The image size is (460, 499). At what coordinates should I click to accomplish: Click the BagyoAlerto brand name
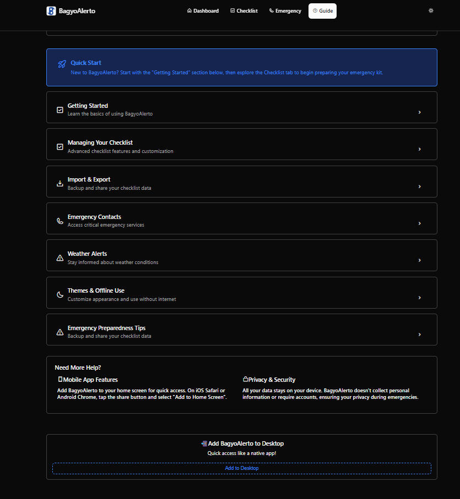pyautogui.click(x=77, y=11)
